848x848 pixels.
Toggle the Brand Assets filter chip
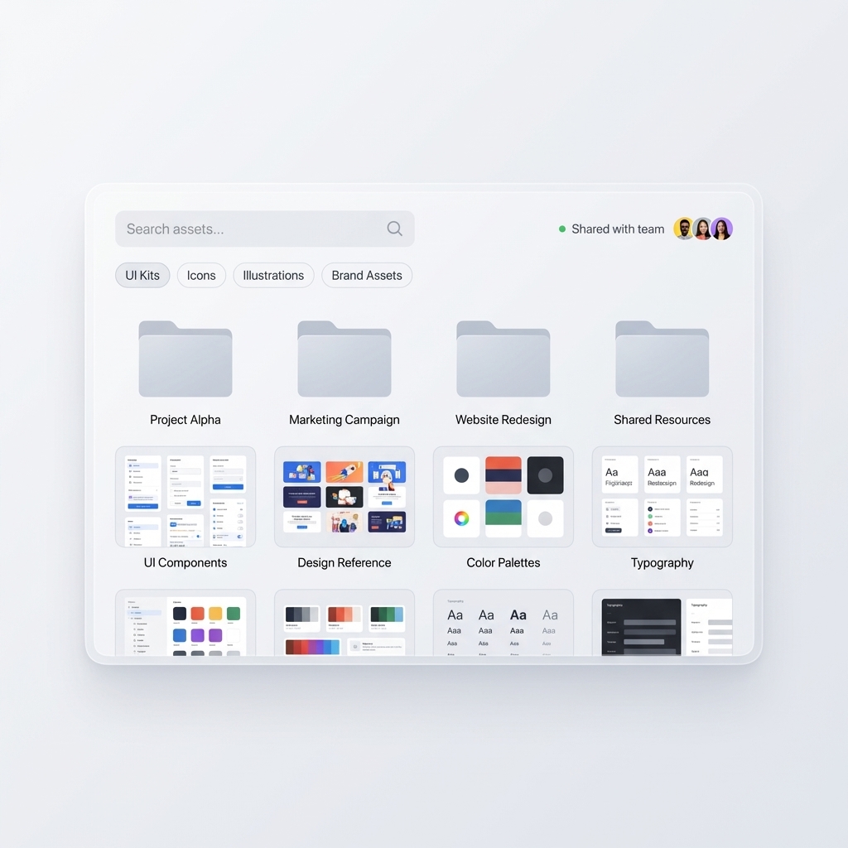point(367,275)
